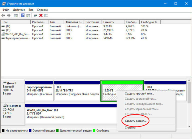Toggle the console tree pane toolbar icon
The height and width of the screenshot is (139, 192).
(x=16, y=16)
